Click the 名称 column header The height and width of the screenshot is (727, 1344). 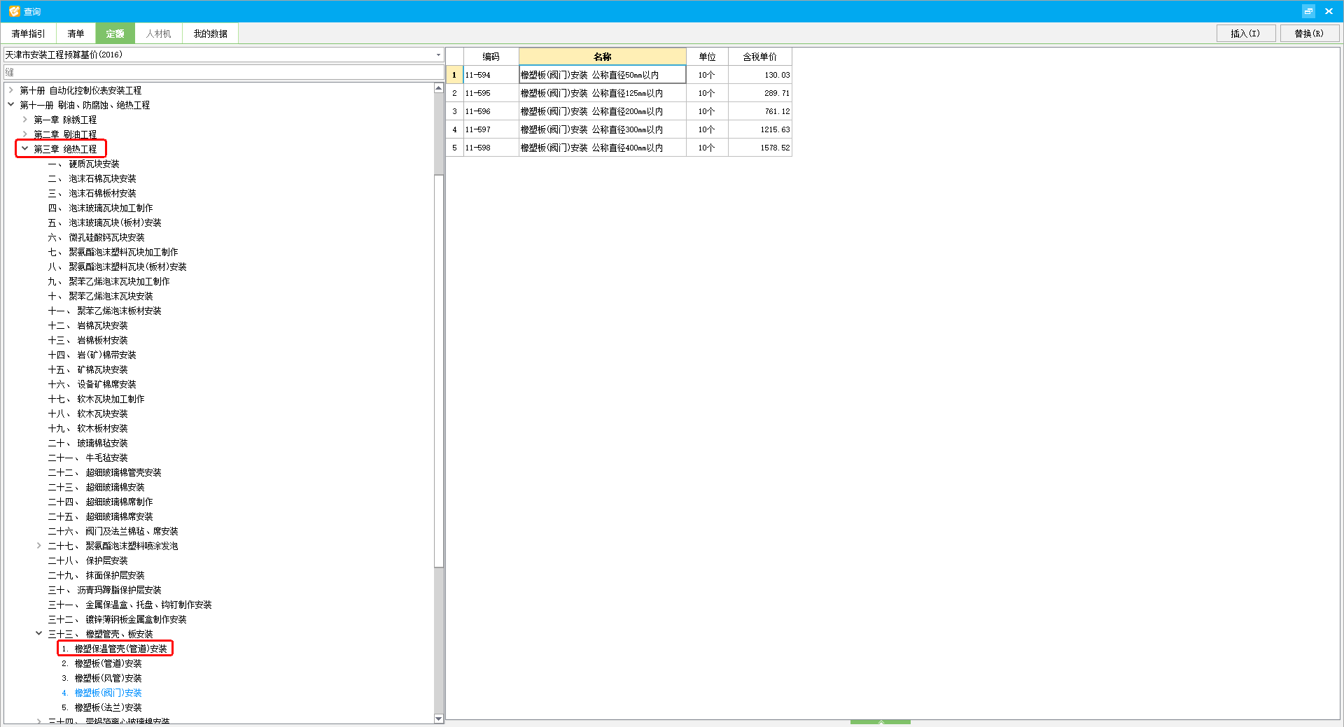603,57
